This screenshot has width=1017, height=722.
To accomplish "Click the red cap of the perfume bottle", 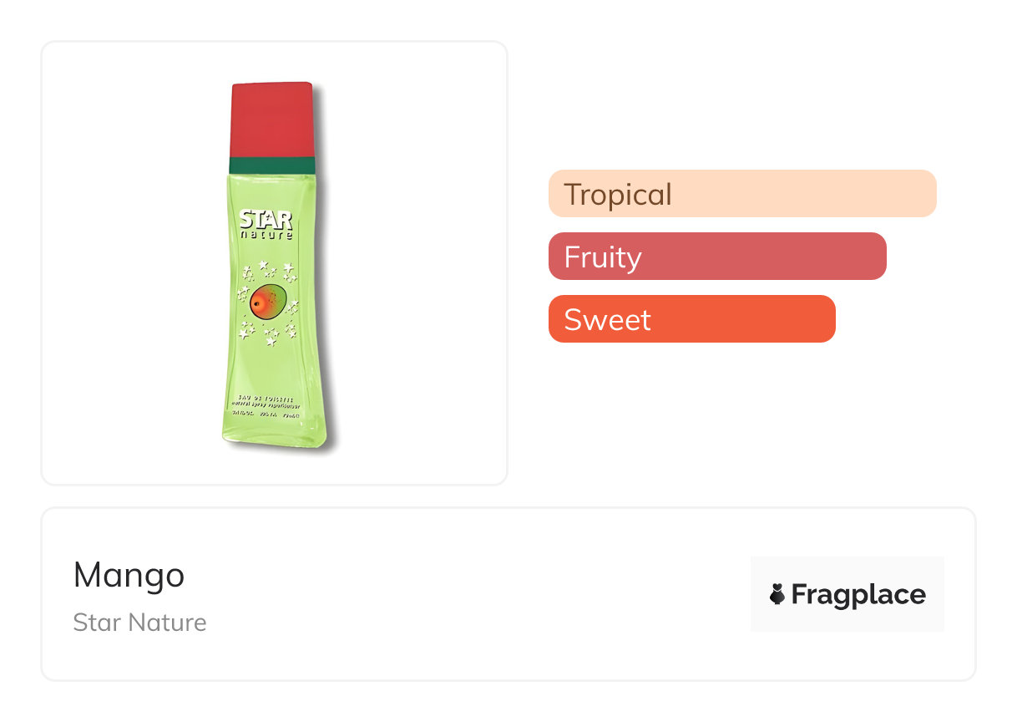I will pos(272,119).
